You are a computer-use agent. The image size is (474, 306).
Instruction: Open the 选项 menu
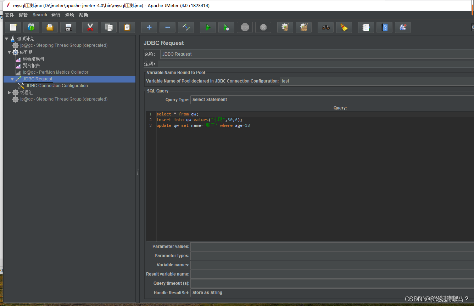(69, 15)
